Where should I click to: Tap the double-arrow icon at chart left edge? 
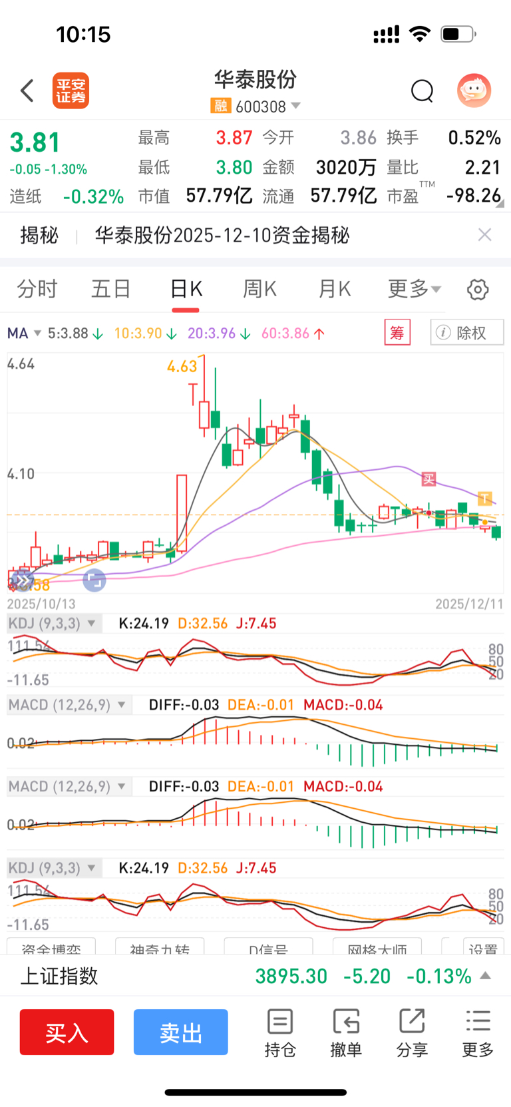[x=22, y=580]
